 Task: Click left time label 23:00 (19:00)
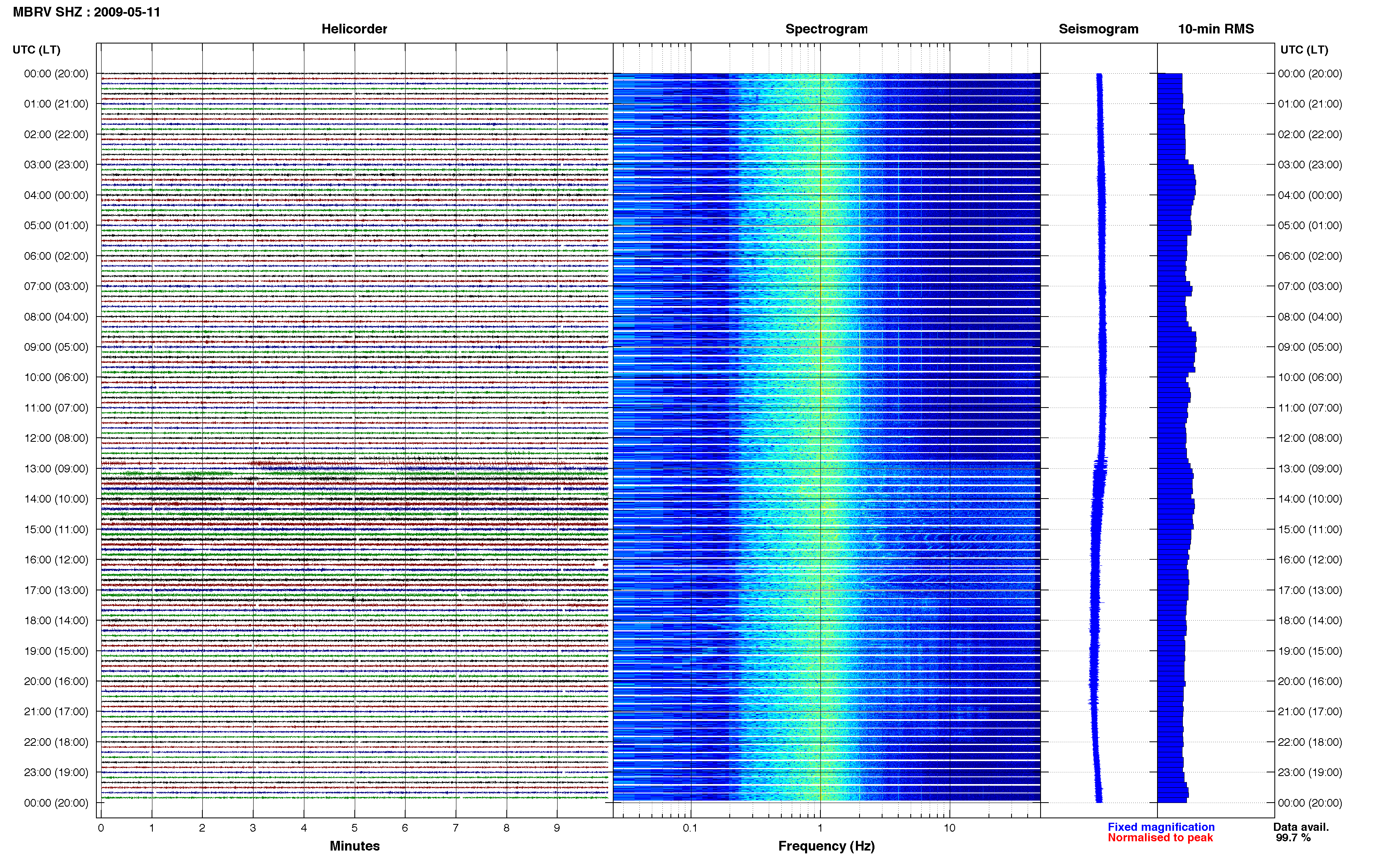pos(56,772)
